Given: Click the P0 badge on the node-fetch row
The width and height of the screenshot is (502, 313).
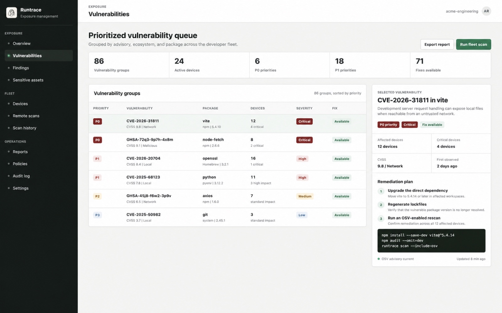Looking at the screenshot, I should click(98, 140).
